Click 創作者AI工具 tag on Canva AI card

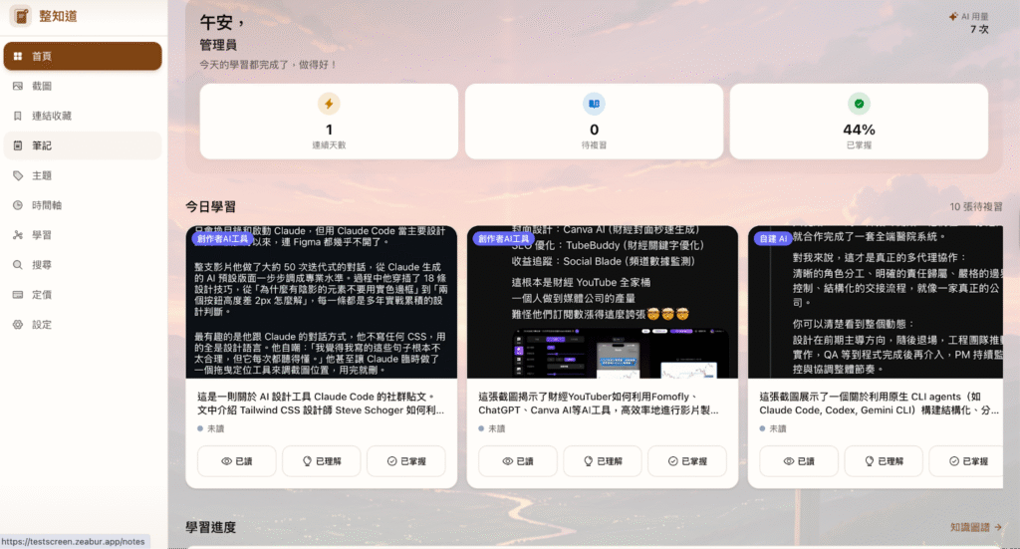(x=503, y=239)
